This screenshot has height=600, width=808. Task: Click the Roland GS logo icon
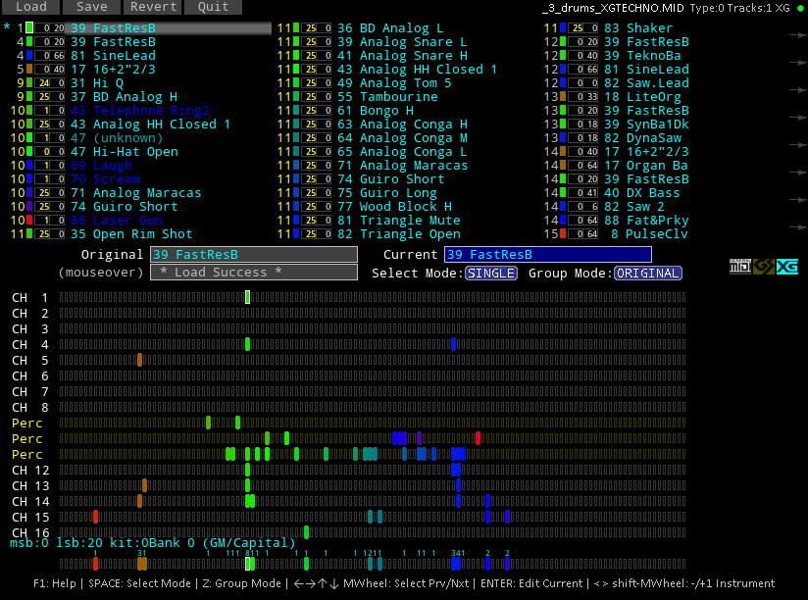pyautogui.click(x=763, y=267)
